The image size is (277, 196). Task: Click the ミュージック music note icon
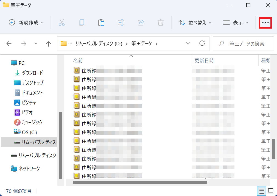point(17,122)
